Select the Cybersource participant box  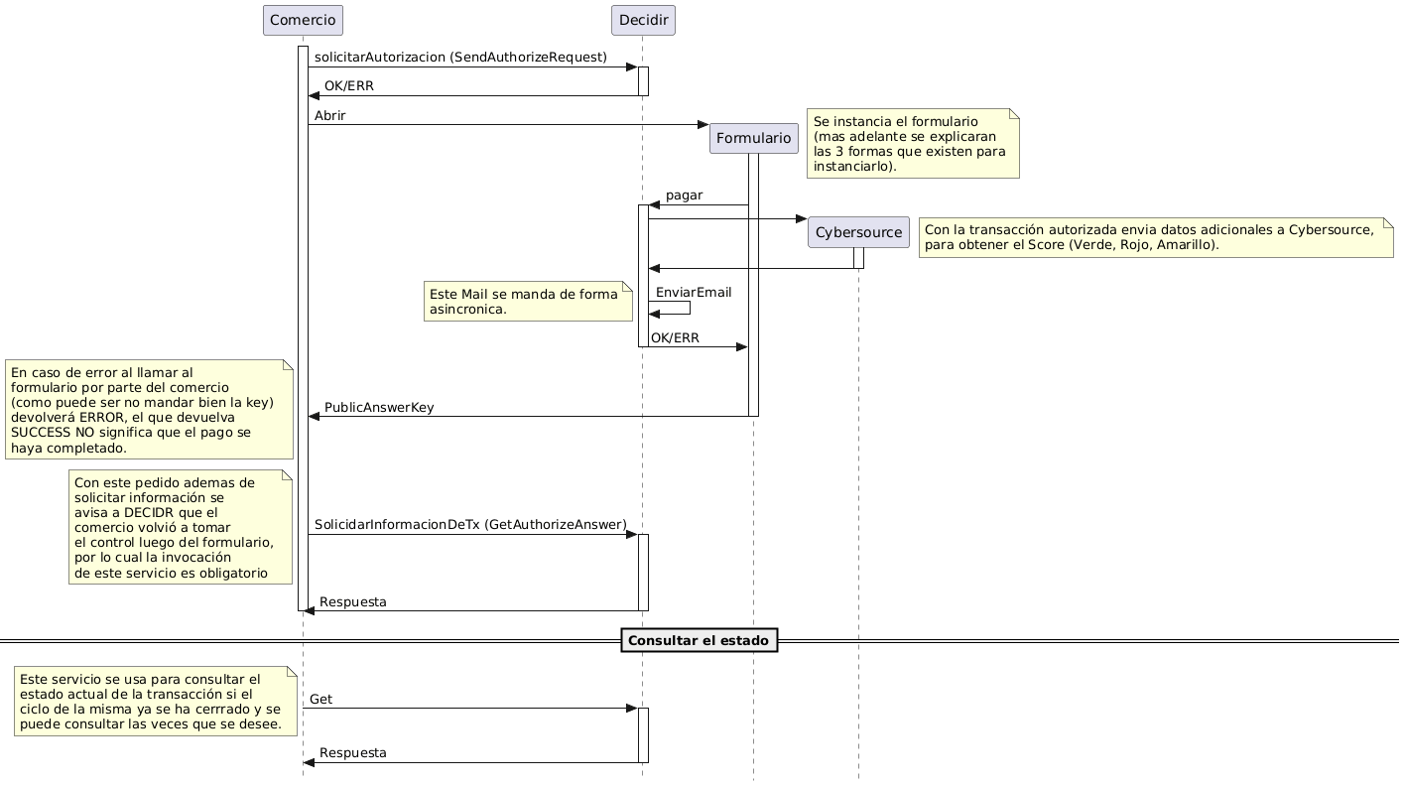tap(858, 231)
